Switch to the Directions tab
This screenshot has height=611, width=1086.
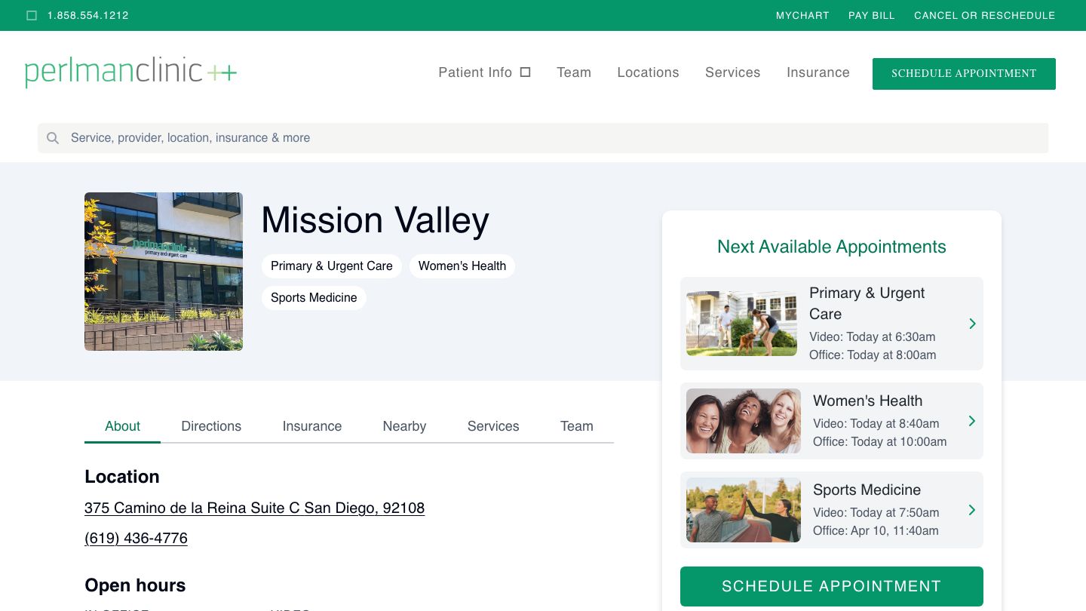click(211, 426)
